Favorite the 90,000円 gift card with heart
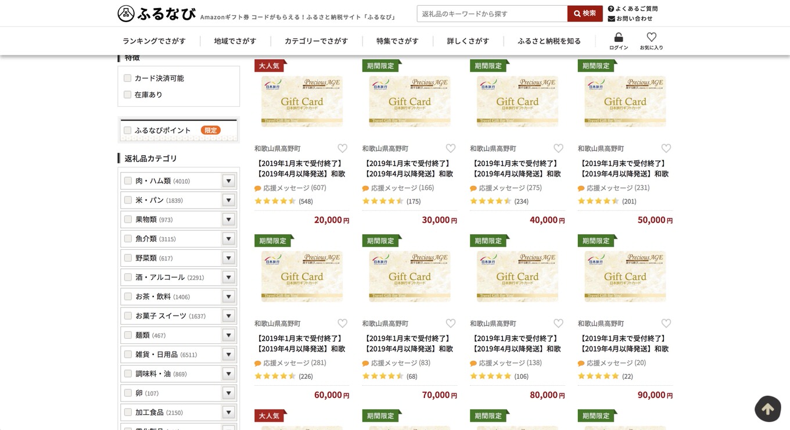Viewport: 790px width, 430px height. [666, 323]
